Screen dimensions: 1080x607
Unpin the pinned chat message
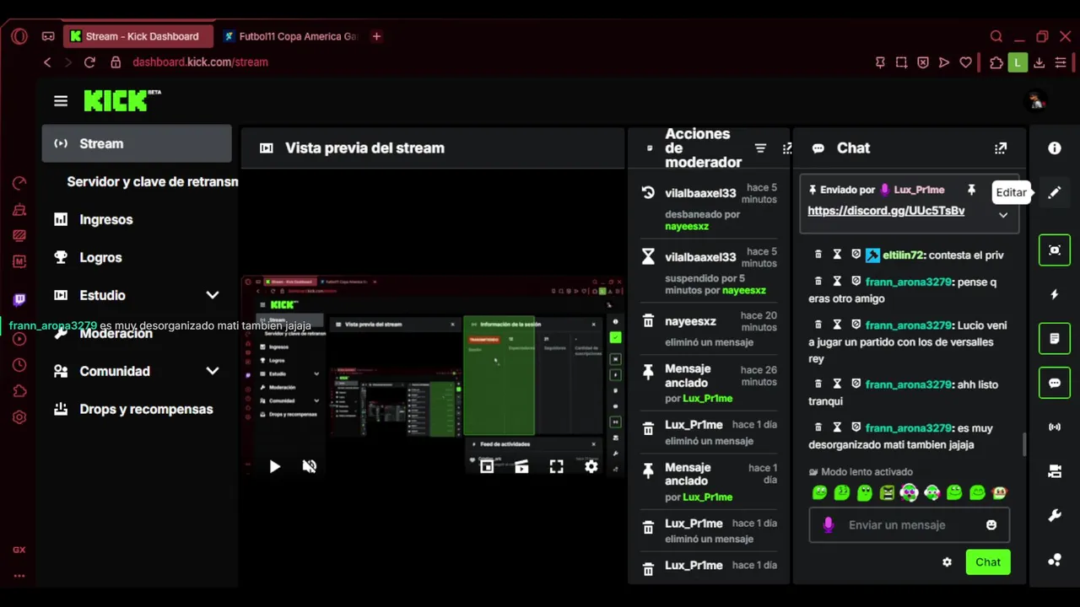(x=971, y=190)
